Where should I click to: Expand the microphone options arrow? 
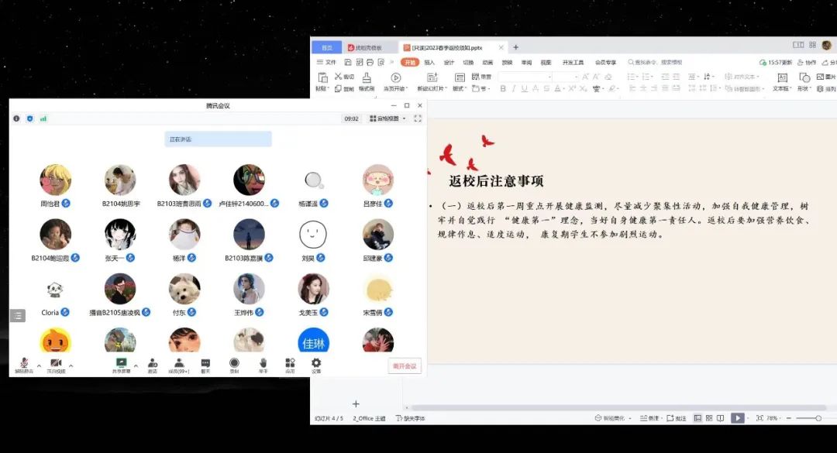40,365
